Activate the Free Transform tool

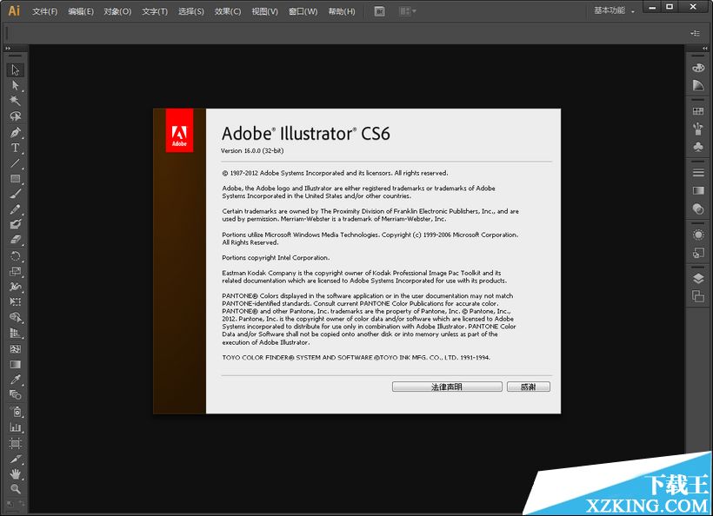point(16,301)
